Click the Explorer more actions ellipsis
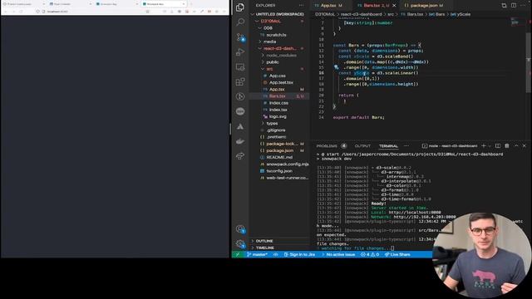532x299 pixels. pyautogui.click(x=301, y=6)
